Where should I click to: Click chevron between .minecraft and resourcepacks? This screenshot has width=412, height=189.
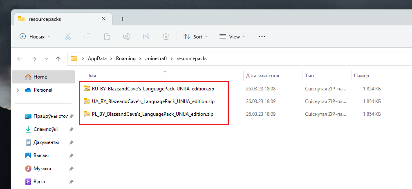[x=172, y=59]
